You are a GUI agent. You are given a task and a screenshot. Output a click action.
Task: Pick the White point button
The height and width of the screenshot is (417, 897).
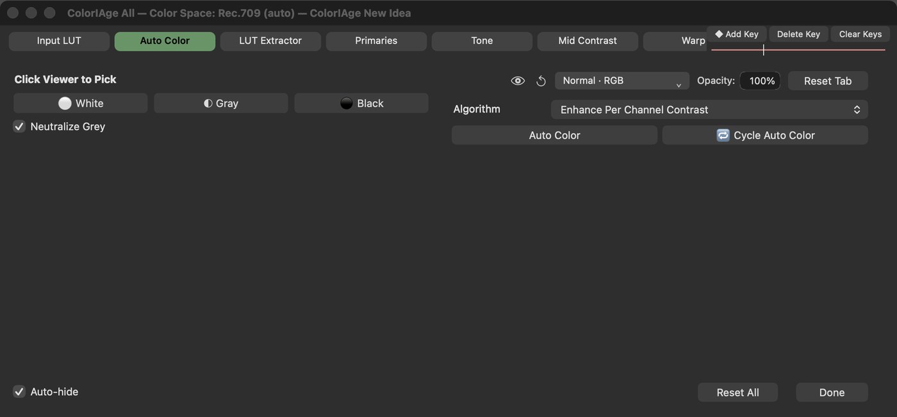[x=81, y=103]
